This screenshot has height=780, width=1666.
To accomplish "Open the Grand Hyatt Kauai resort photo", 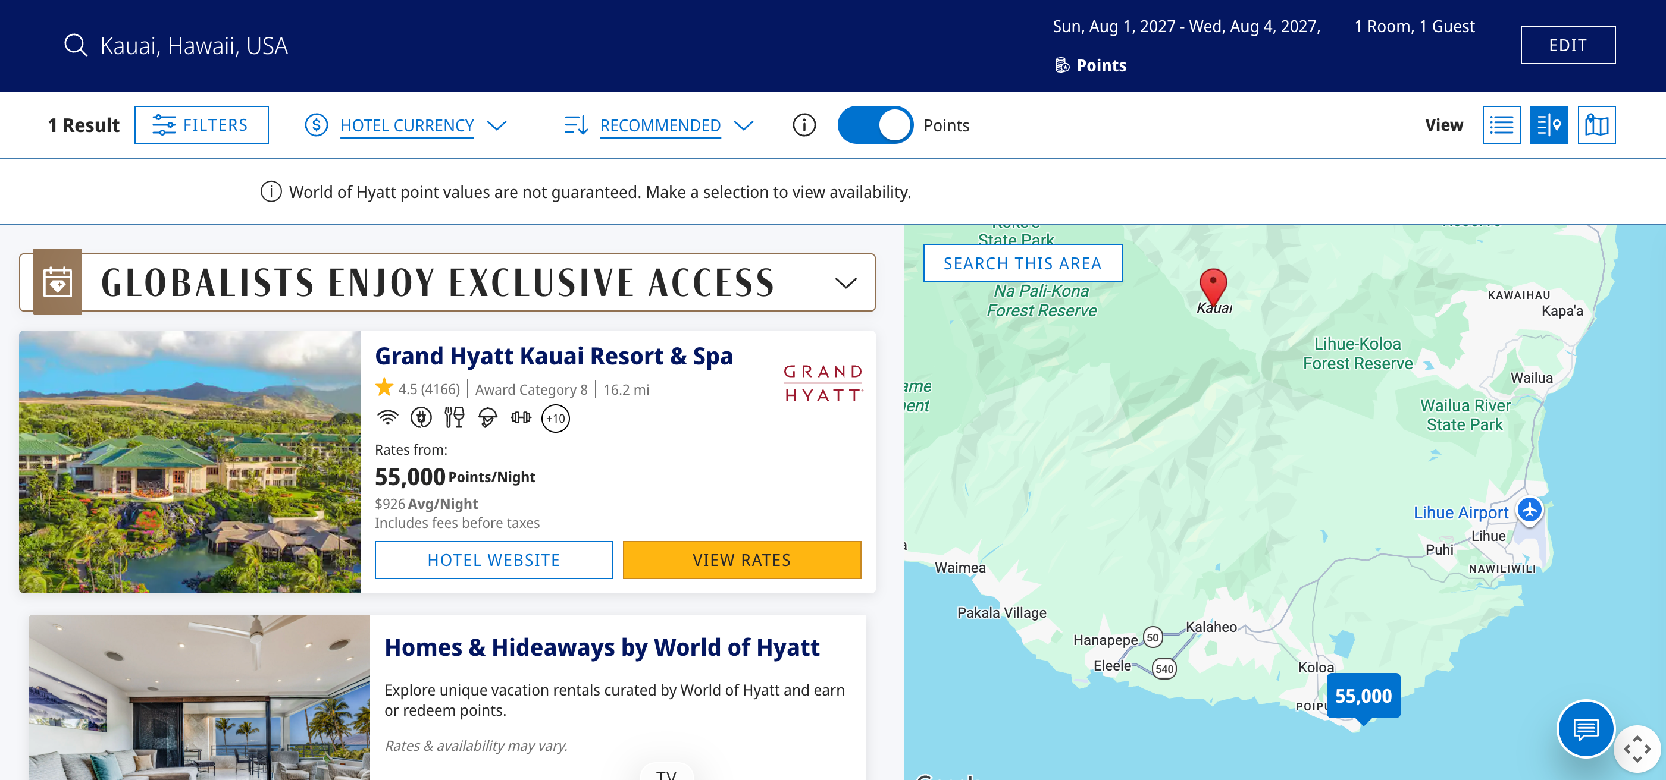I will coord(189,461).
